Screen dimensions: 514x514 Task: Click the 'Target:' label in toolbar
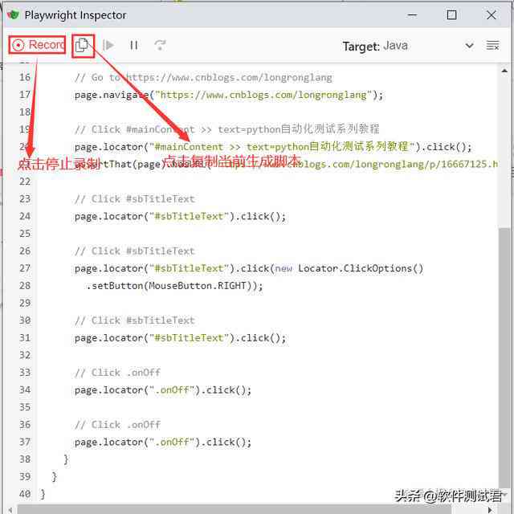[x=361, y=47]
